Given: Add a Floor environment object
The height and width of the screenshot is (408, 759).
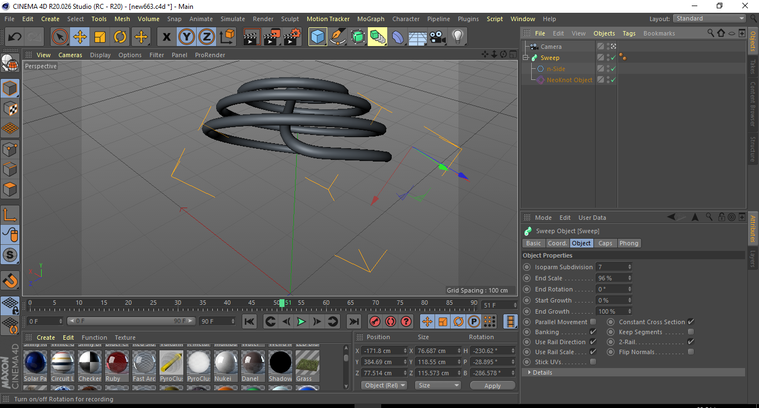Looking at the screenshot, I should pos(418,37).
